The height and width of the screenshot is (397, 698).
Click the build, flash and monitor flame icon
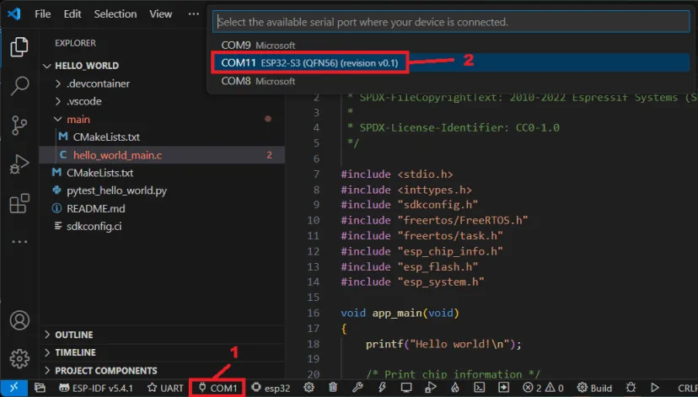(455, 388)
